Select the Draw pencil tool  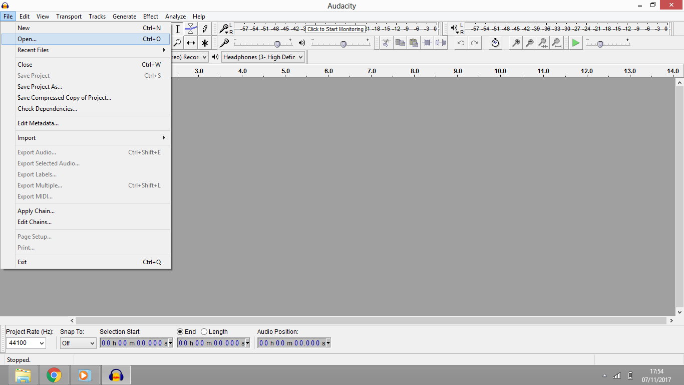coord(204,29)
